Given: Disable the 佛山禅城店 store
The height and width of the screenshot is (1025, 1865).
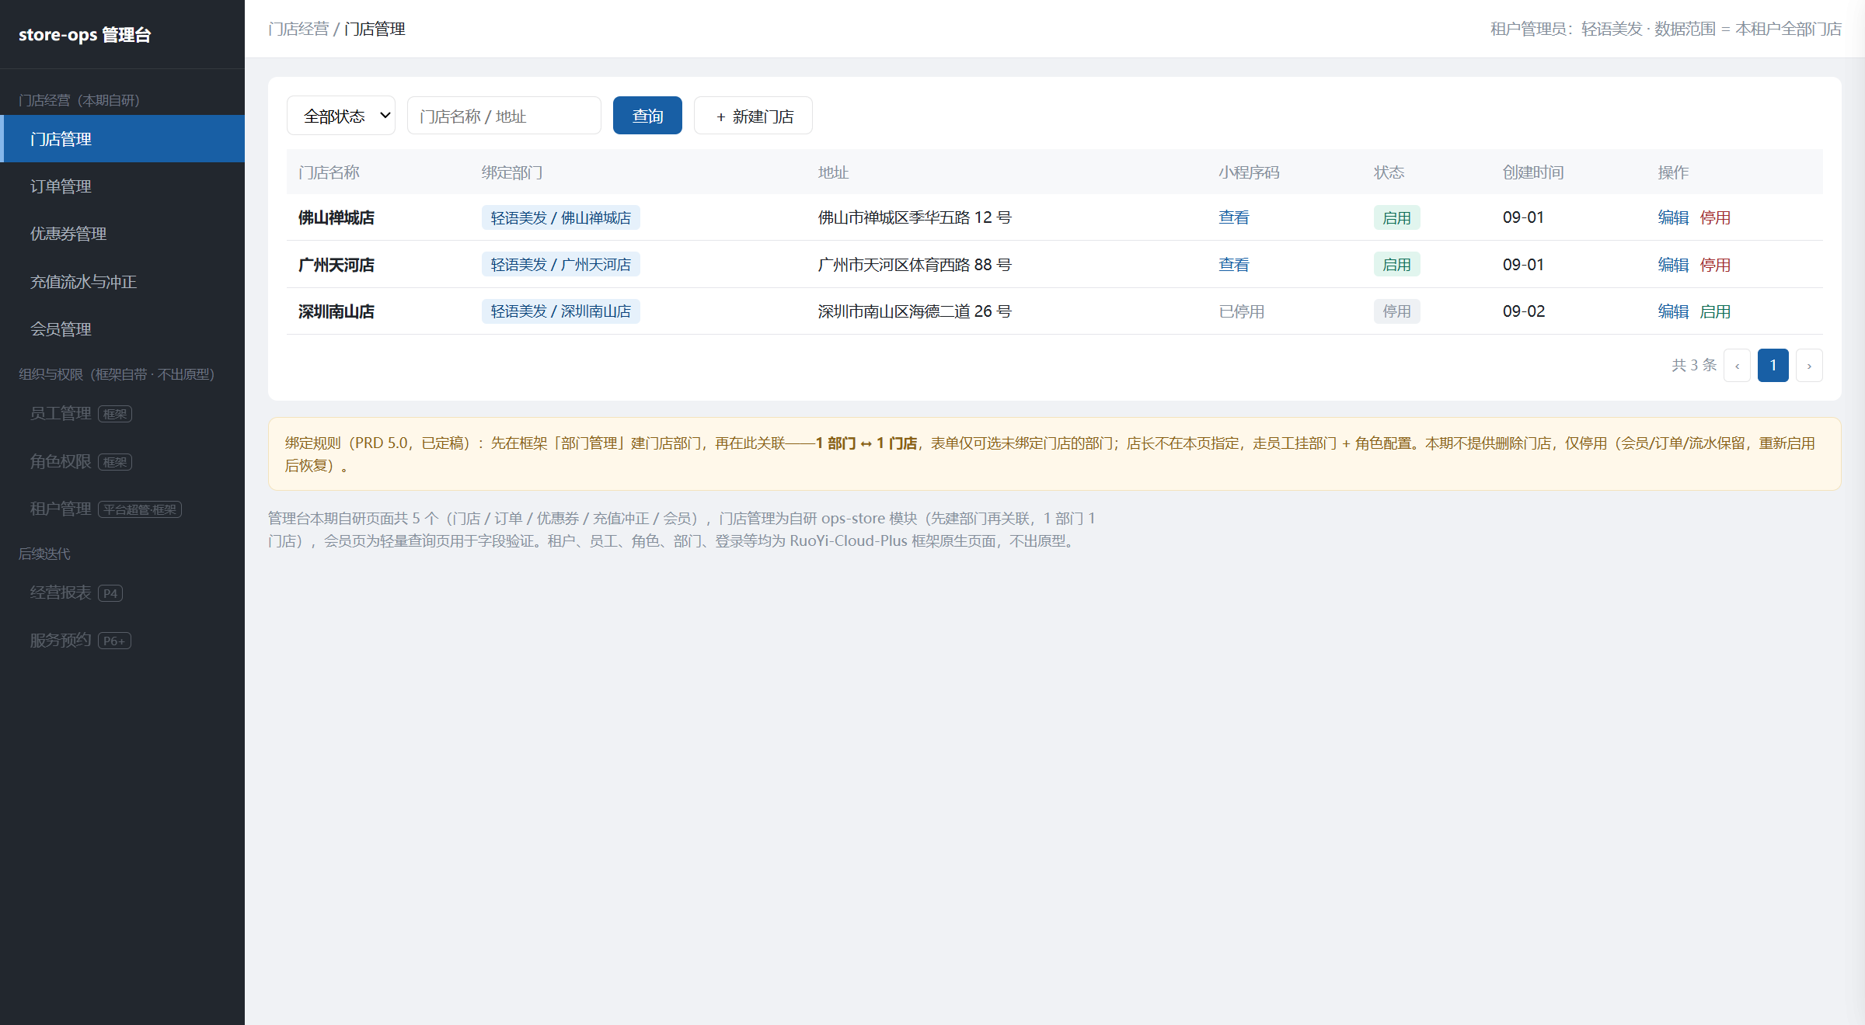Looking at the screenshot, I should (x=1715, y=217).
